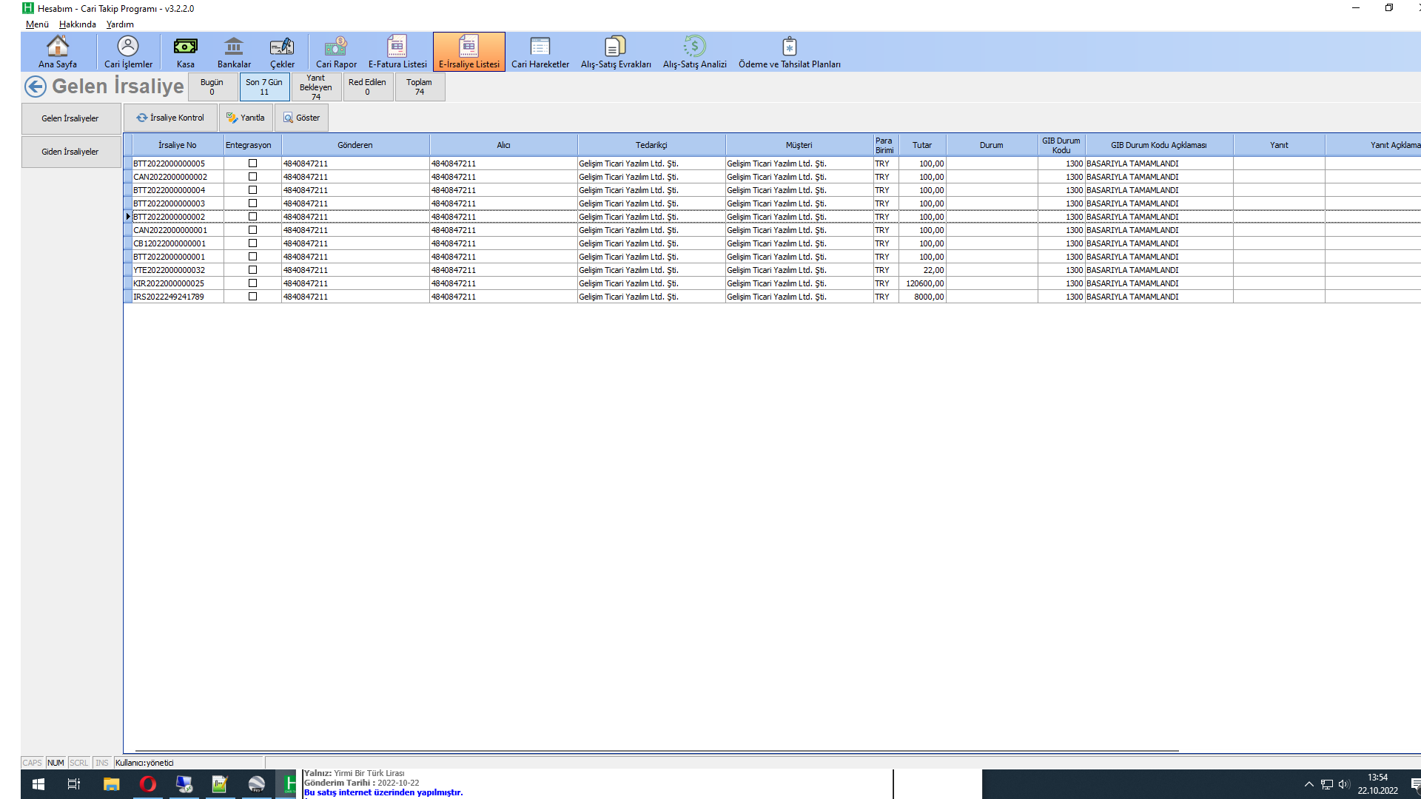This screenshot has height=799, width=1421.
Task: Select E-İrsaliye Listesi toolbar icon
Action: 469,52
